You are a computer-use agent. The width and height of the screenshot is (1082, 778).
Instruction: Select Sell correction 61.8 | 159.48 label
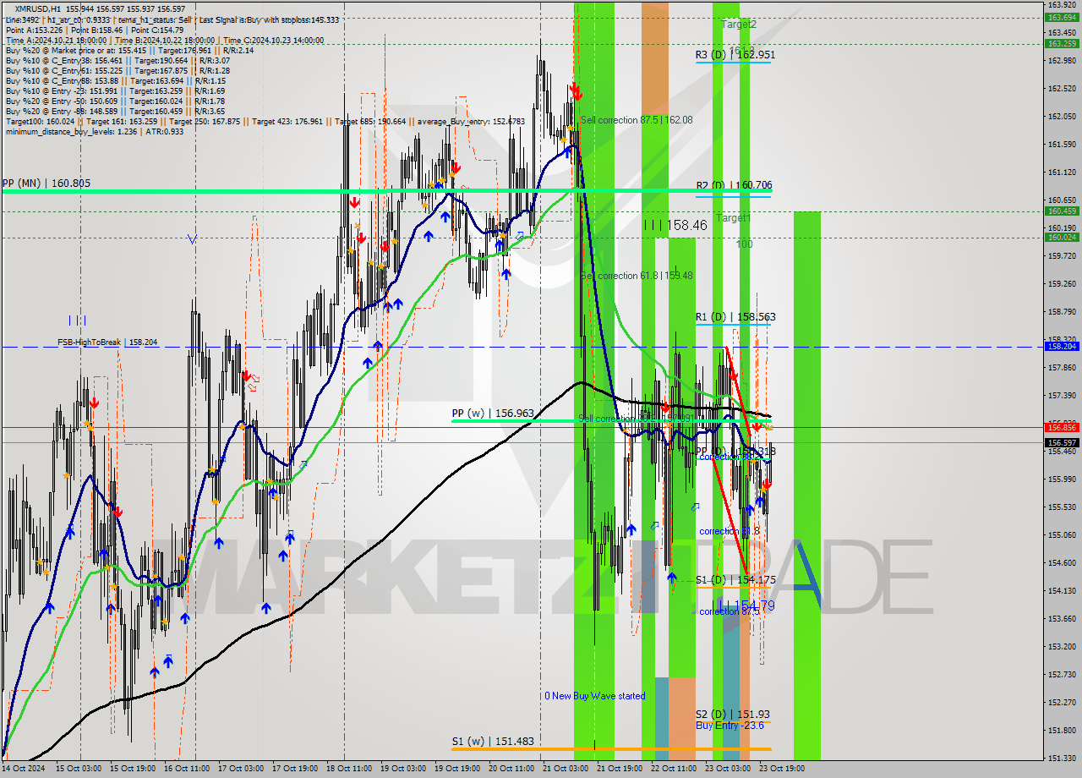(x=637, y=276)
